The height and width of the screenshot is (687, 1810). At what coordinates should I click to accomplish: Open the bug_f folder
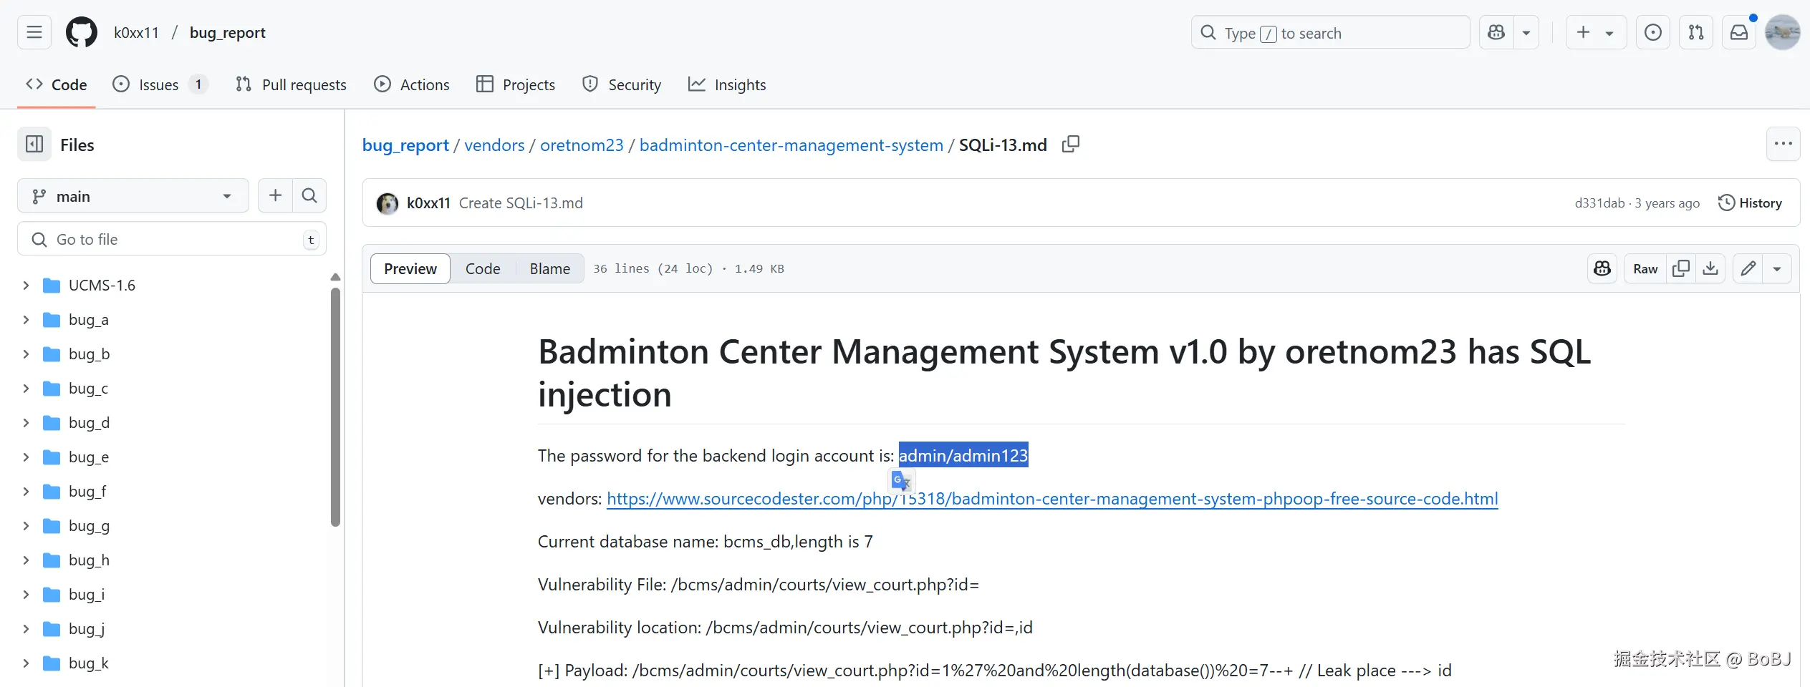click(x=87, y=492)
